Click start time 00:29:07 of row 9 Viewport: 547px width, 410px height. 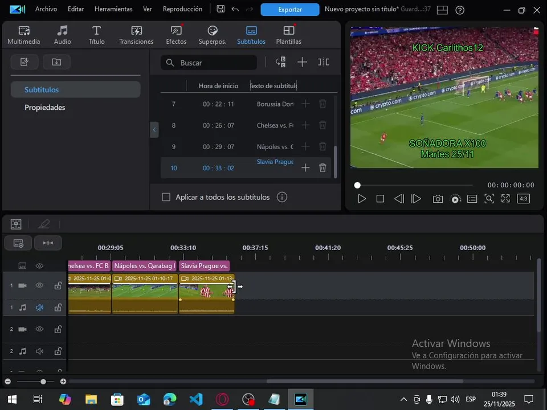click(218, 147)
